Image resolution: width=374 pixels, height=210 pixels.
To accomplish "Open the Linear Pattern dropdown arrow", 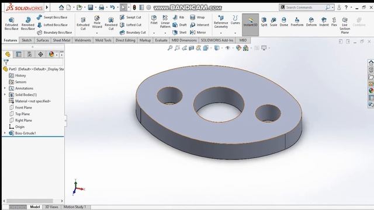I will [165, 33].
